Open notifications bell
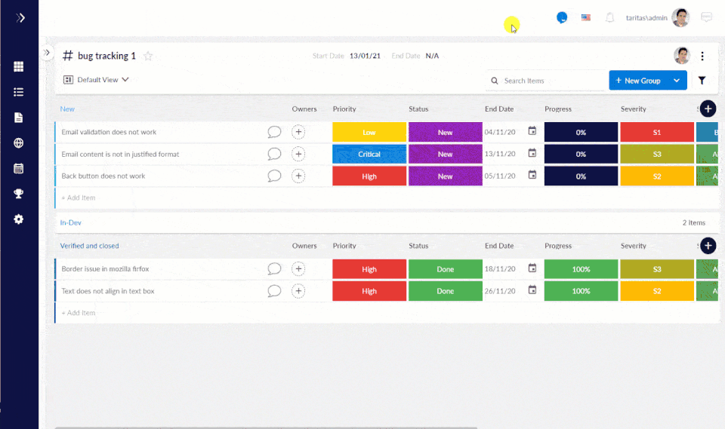Viewport: 725px width, 429px height. (610, 17)
